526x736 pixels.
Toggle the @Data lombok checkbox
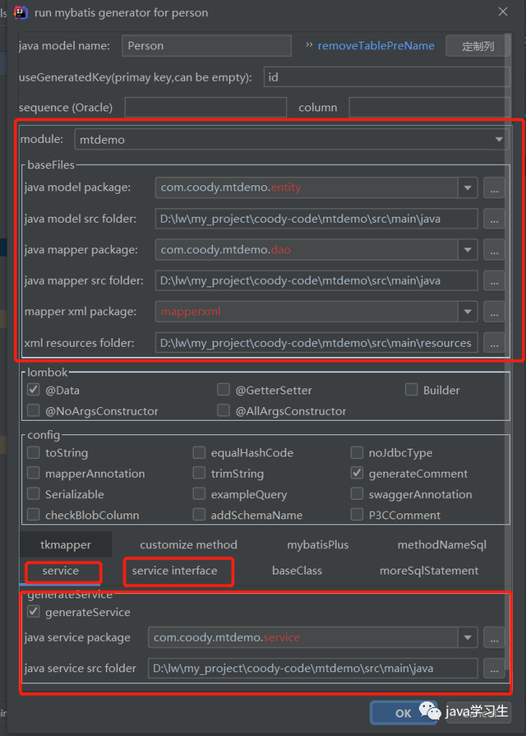[x=34, y=390]
